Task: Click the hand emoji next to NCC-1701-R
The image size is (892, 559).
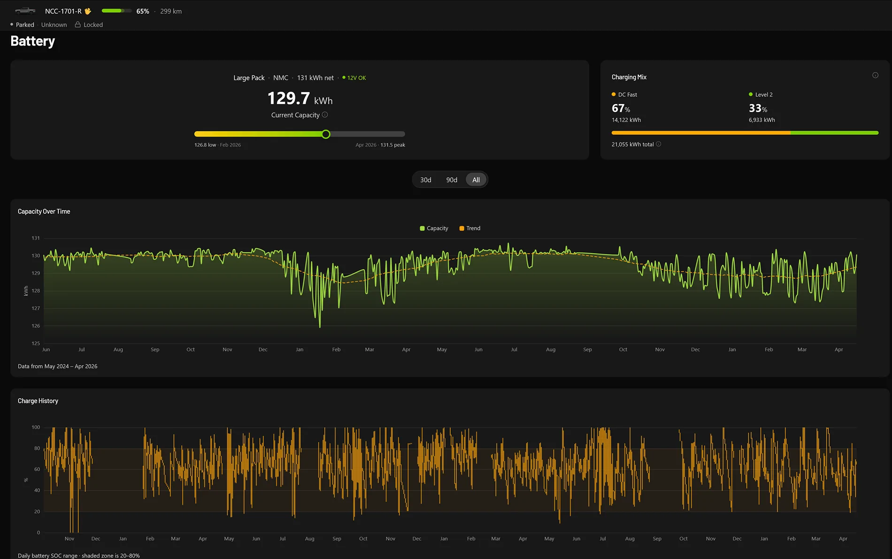Action: click(x=88, y=11)
